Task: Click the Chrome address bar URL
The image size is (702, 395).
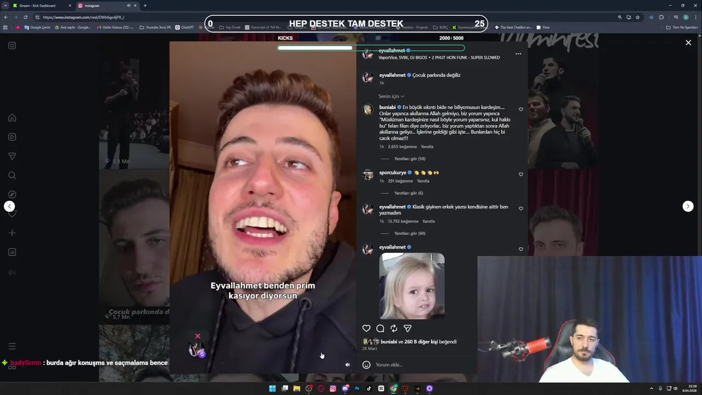Action: [83, 17]
